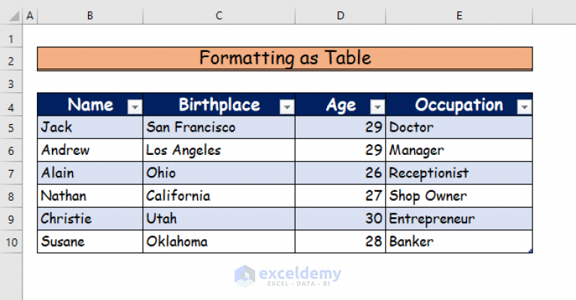576x300 pixels.
Task: Select row 6 header
Action: [11, 150]
